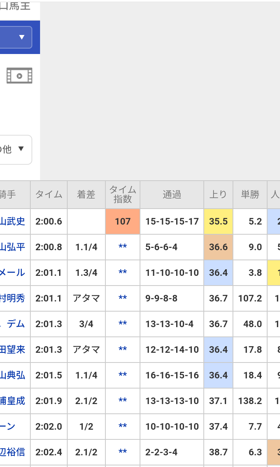Select the margin 1.3/4
Screen dimensions: 280x467
[86, 273]
